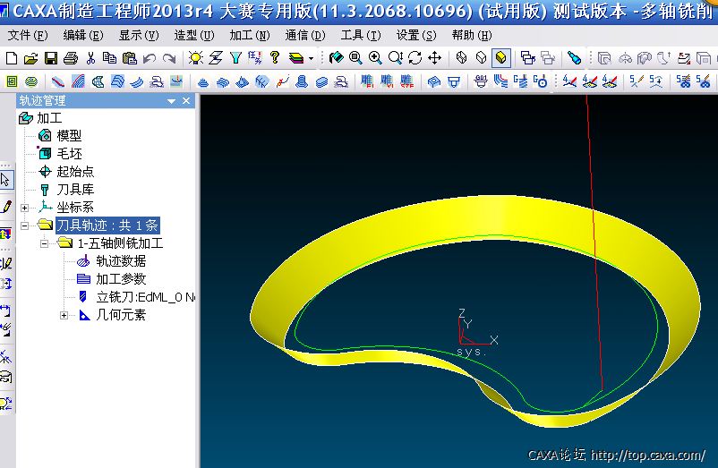Click the red diagonal line toolpath icon
The width and height of the screenshot is (718, 468).
57,81
